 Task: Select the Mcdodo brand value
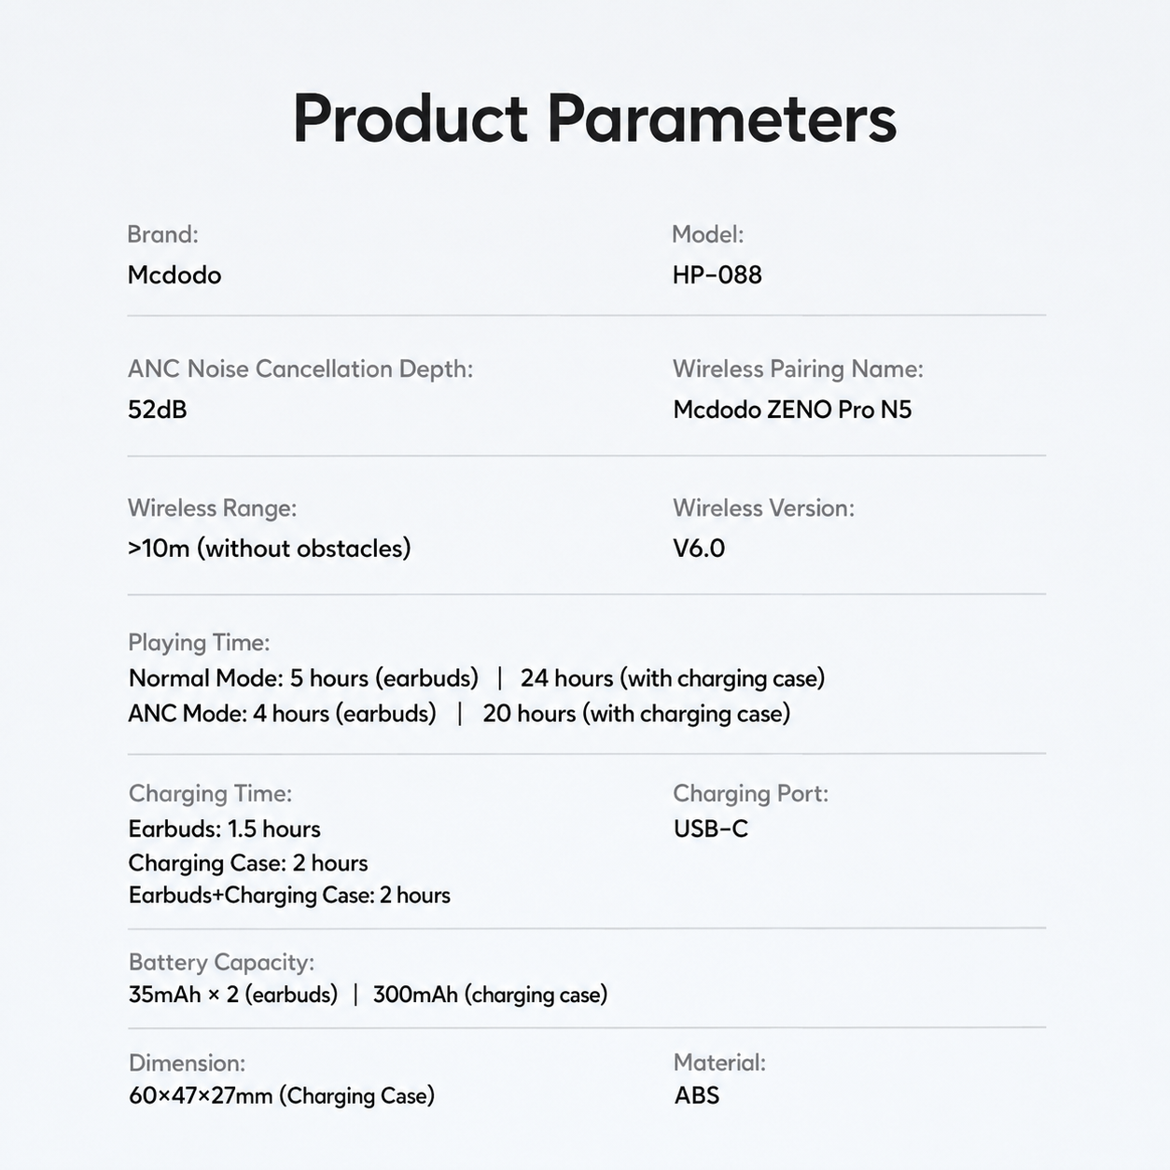point(174,275)
